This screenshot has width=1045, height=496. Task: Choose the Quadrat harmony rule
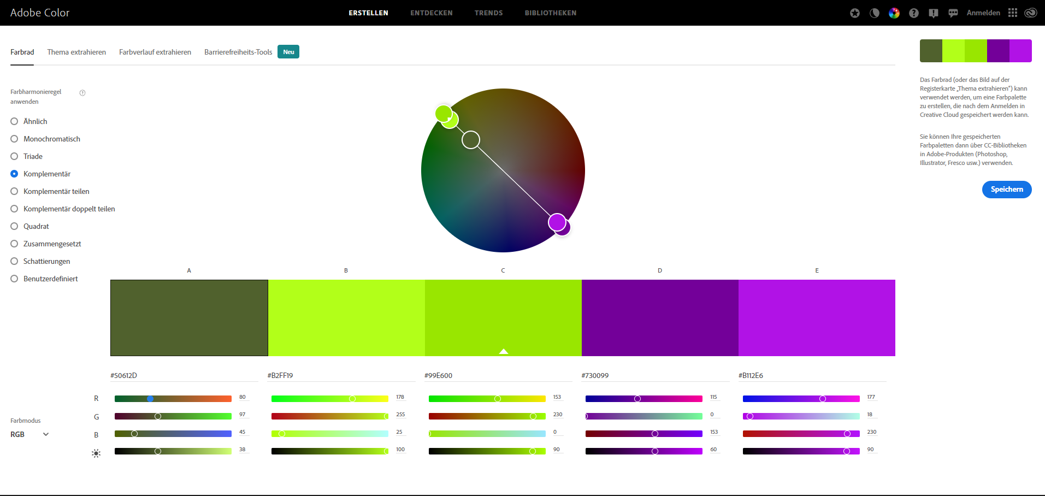15,226
